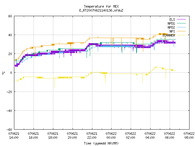Click the y-axis label 0
The height and width of the screenshot is (146, 195).
[x=11, y=73]
